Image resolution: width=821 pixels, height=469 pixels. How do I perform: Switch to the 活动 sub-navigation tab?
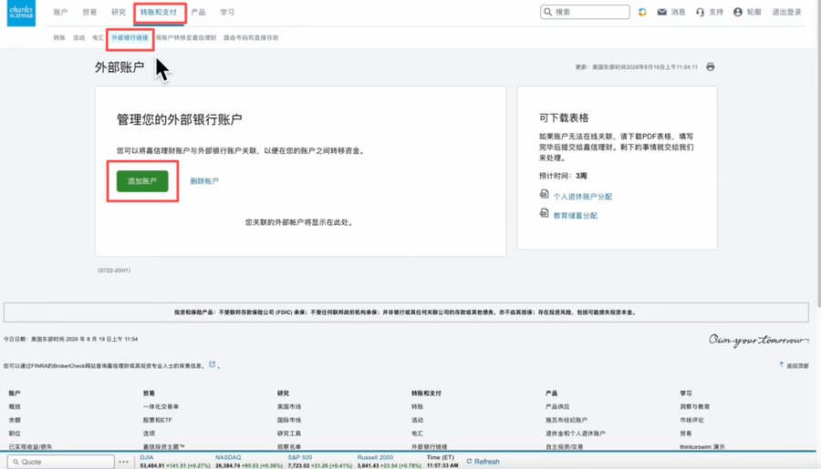(78, 37)
